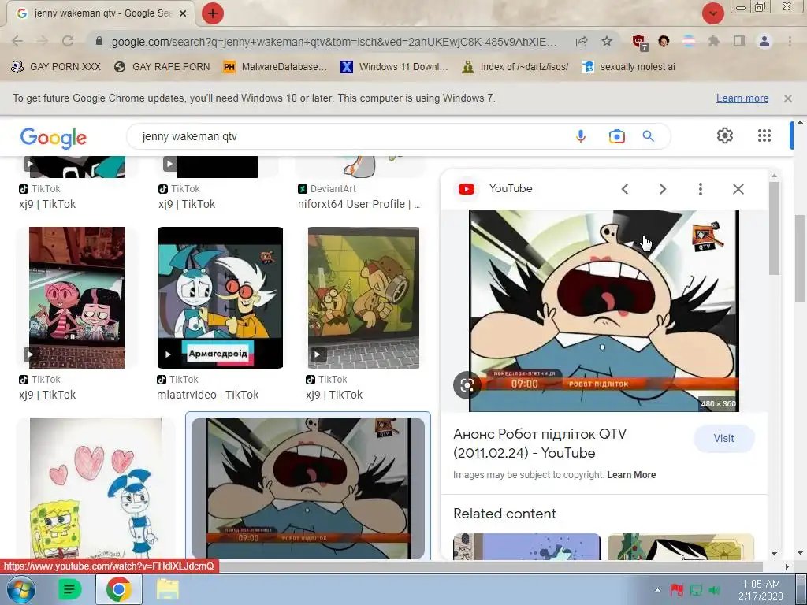The width and height of the screenshot is (807, 605).
Task: Open the Action Center flag icon
Action: [676, 590]
